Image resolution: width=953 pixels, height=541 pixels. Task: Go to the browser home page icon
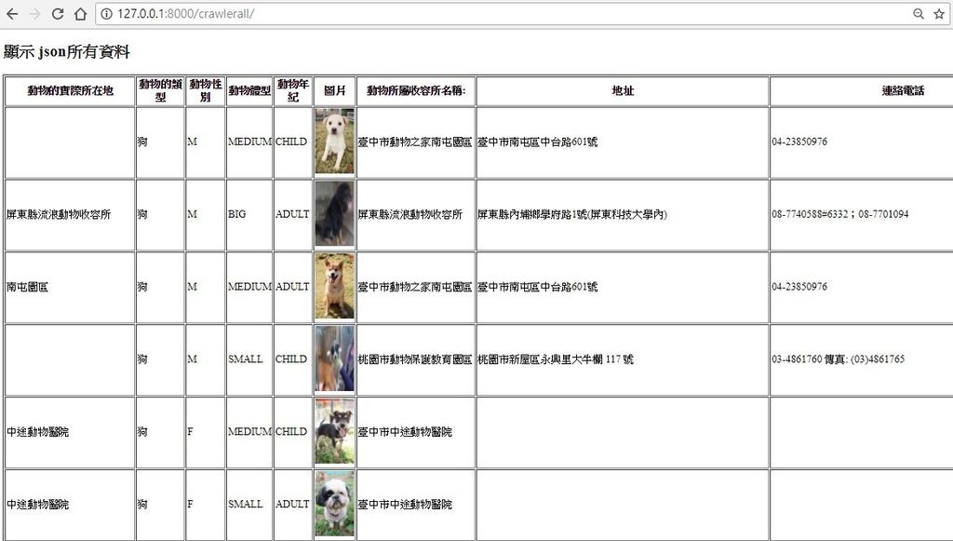tap(80, 14)
